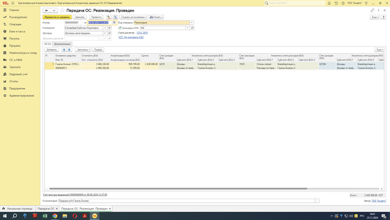Open the history icon in the title bar
This screenshot has height=220, width=390.
click(x=336, y=3)
